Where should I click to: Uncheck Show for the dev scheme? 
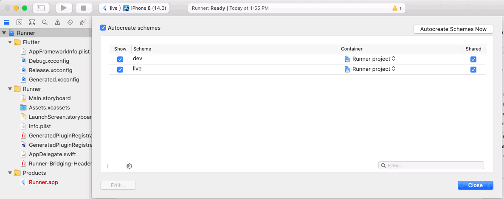[120, 59]
